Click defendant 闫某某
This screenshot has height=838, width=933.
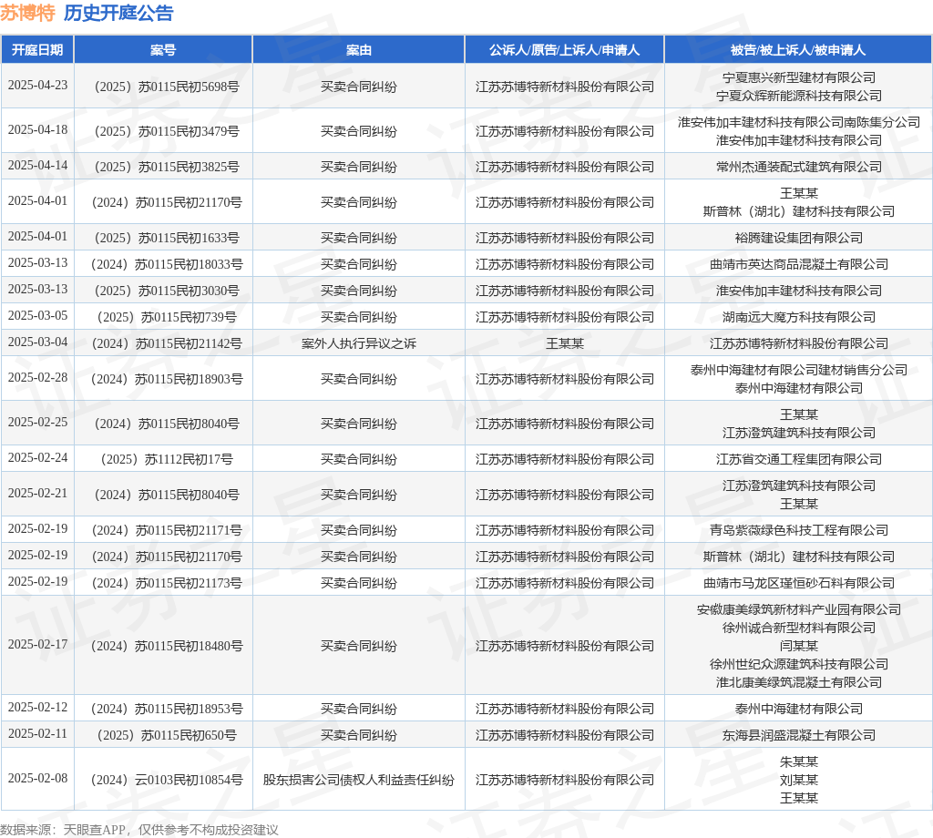click(798, 646)
